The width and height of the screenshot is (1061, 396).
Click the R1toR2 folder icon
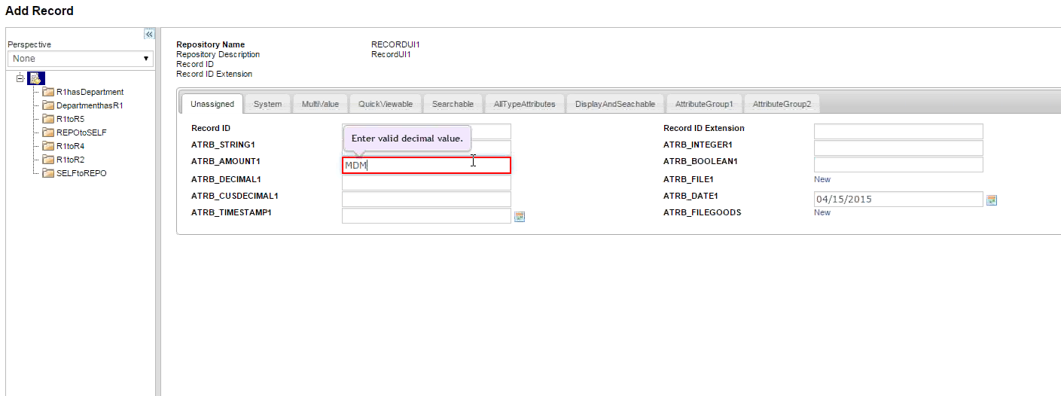48,160
